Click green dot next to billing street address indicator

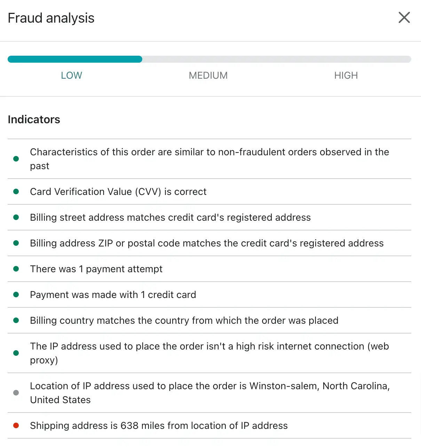16,217
